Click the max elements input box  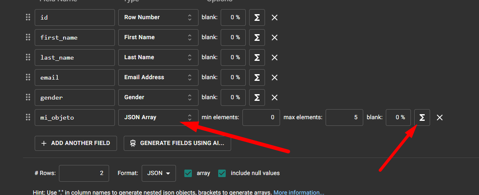[344, 117]
